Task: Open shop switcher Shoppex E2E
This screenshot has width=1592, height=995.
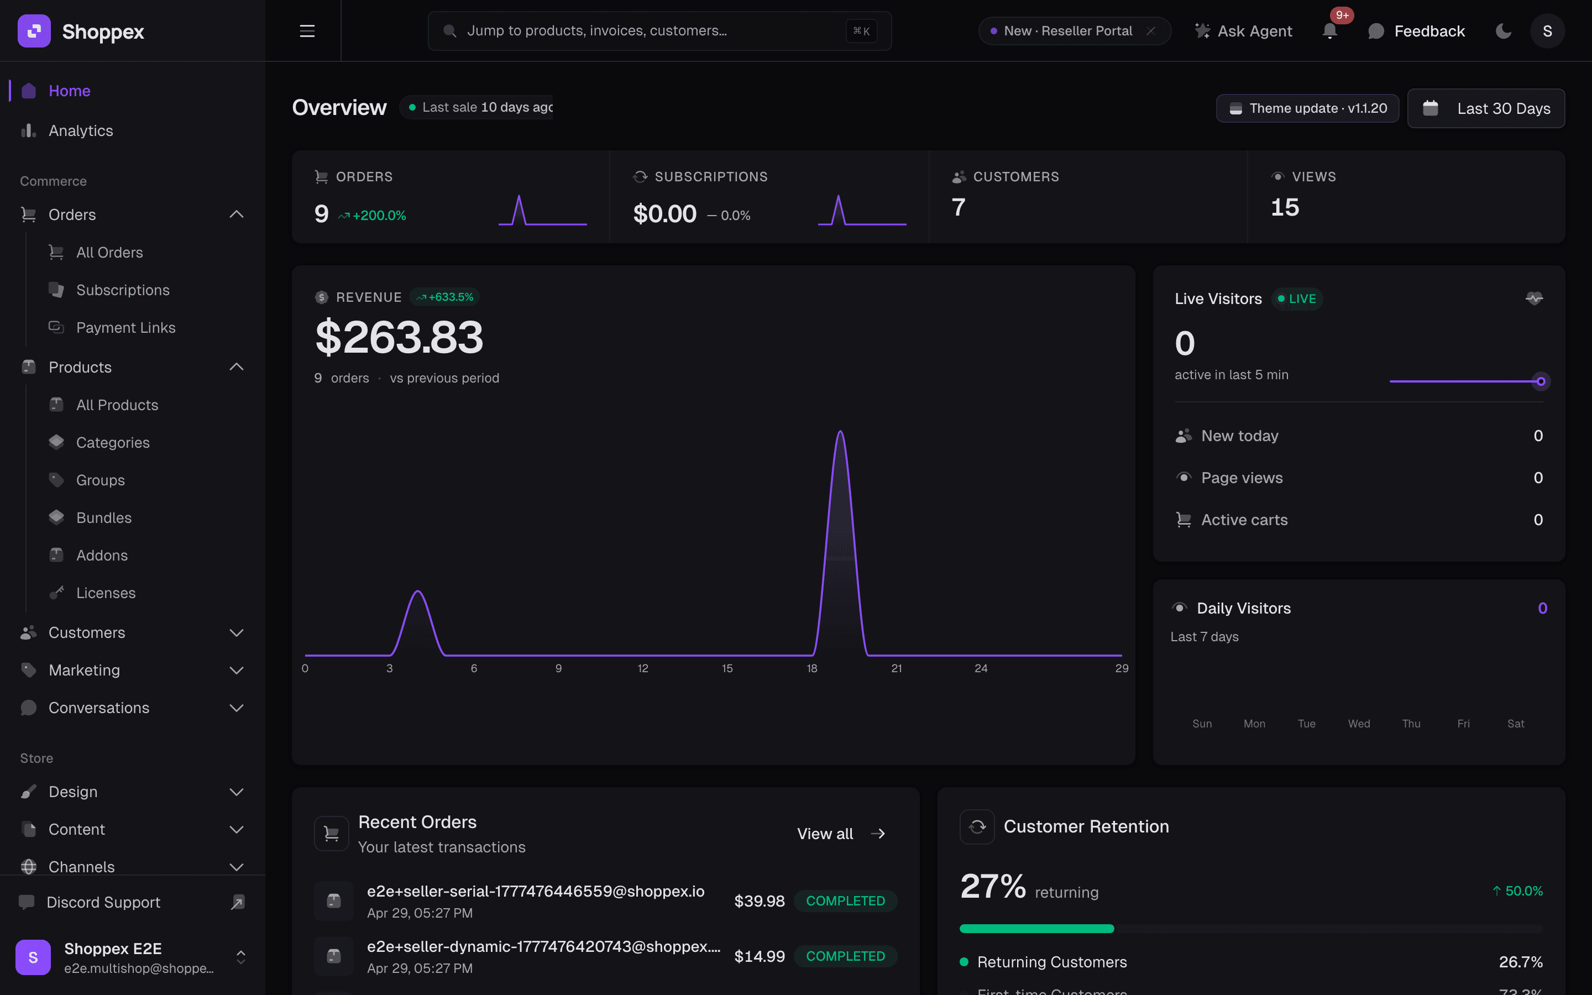Action: click(x=133, y=957)
